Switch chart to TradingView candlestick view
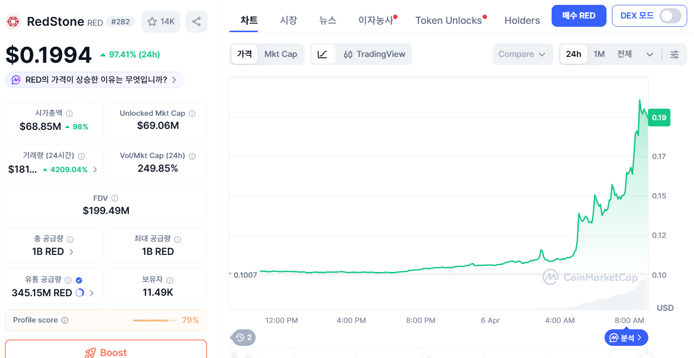 [375, 54]
